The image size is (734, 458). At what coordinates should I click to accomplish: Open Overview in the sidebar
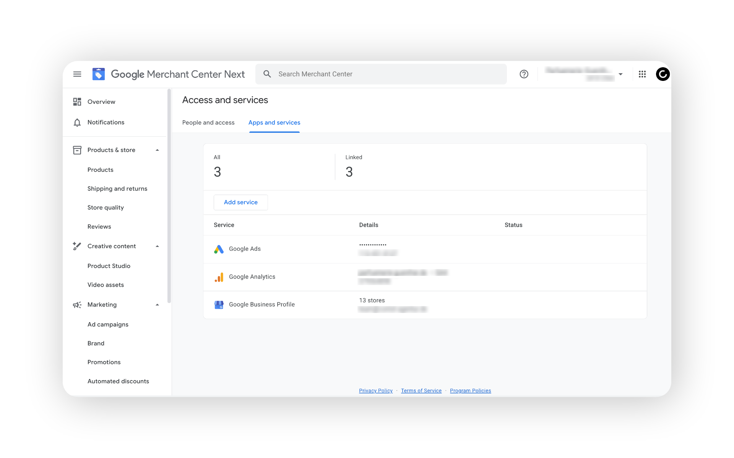101,102
